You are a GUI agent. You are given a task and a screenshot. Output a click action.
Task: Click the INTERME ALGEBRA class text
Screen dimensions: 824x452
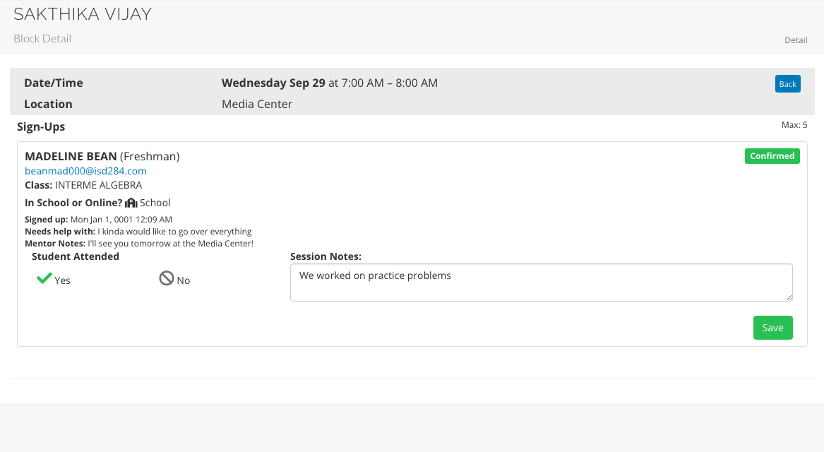[x=98, y=185]
